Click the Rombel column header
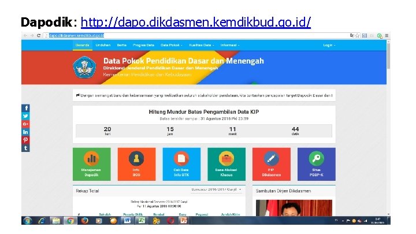The height and width of the screenshot is (234, 416). tap(159, 214)
